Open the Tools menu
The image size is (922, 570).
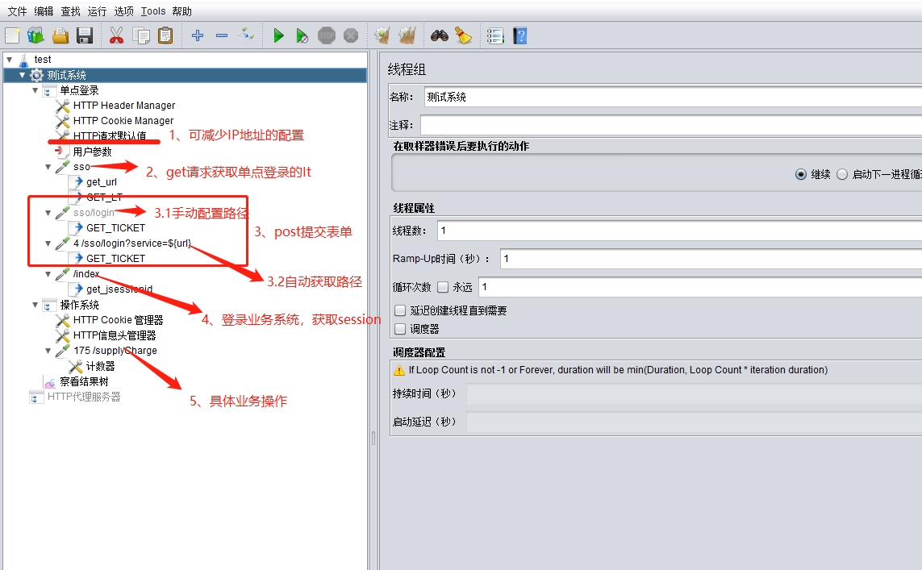pos(153,10)
